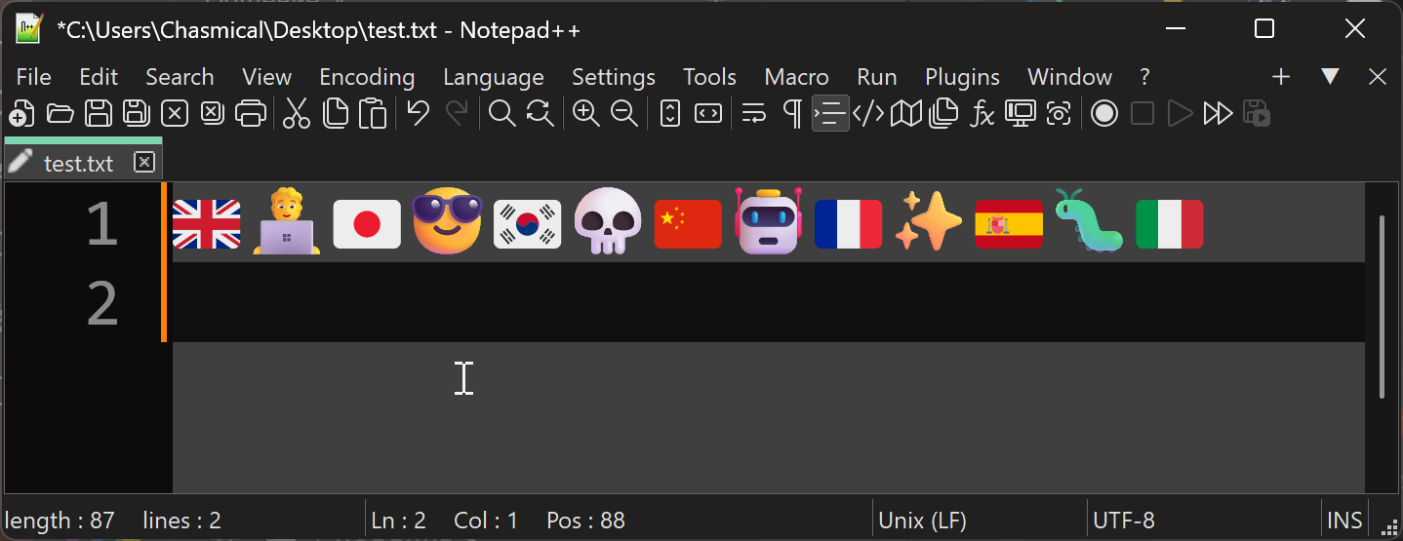Toggle synchronize horizontal scrolling icon
The width and height of the screenshot is (1403, 541).
(x=708, y=114)
